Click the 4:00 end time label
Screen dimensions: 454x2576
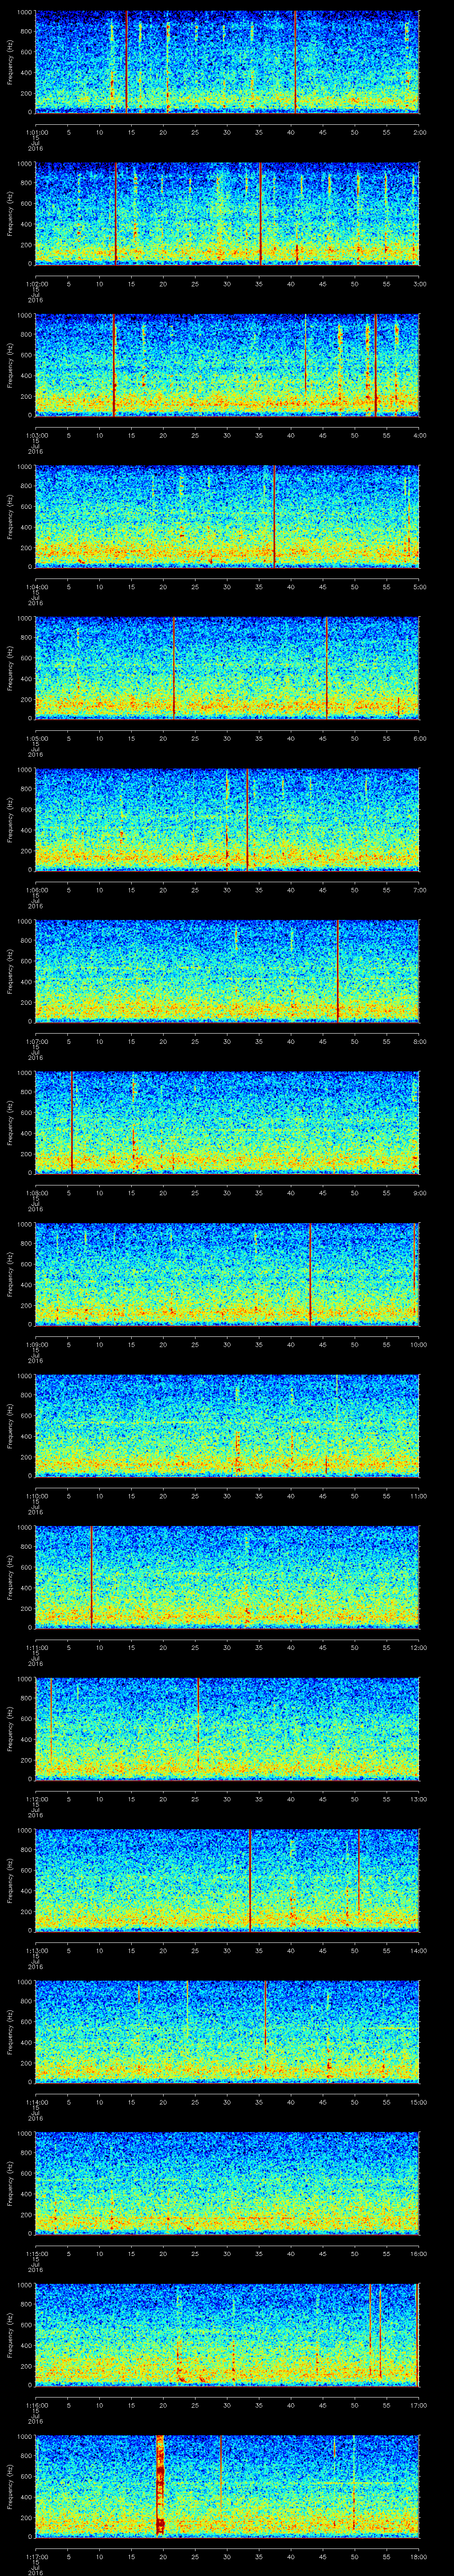click(x=419, y=435)
